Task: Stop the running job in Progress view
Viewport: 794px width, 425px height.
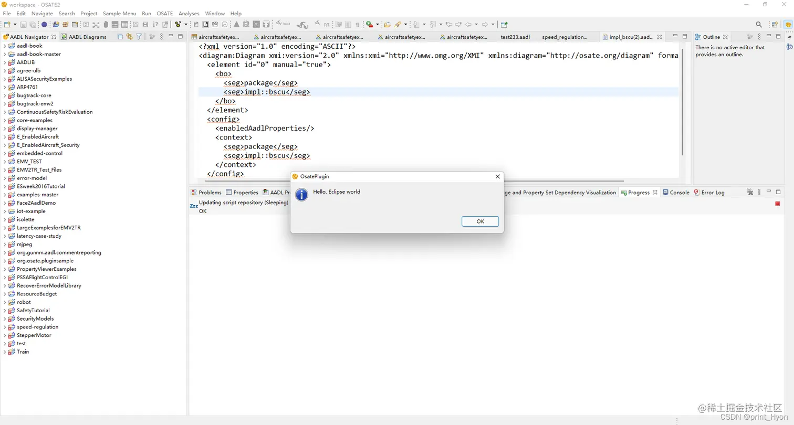Action: coord(778,204)
